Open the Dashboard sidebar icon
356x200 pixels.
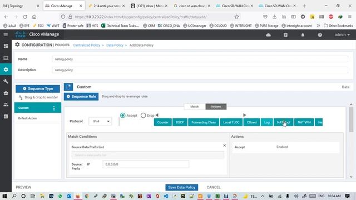[x=6, y=46]
